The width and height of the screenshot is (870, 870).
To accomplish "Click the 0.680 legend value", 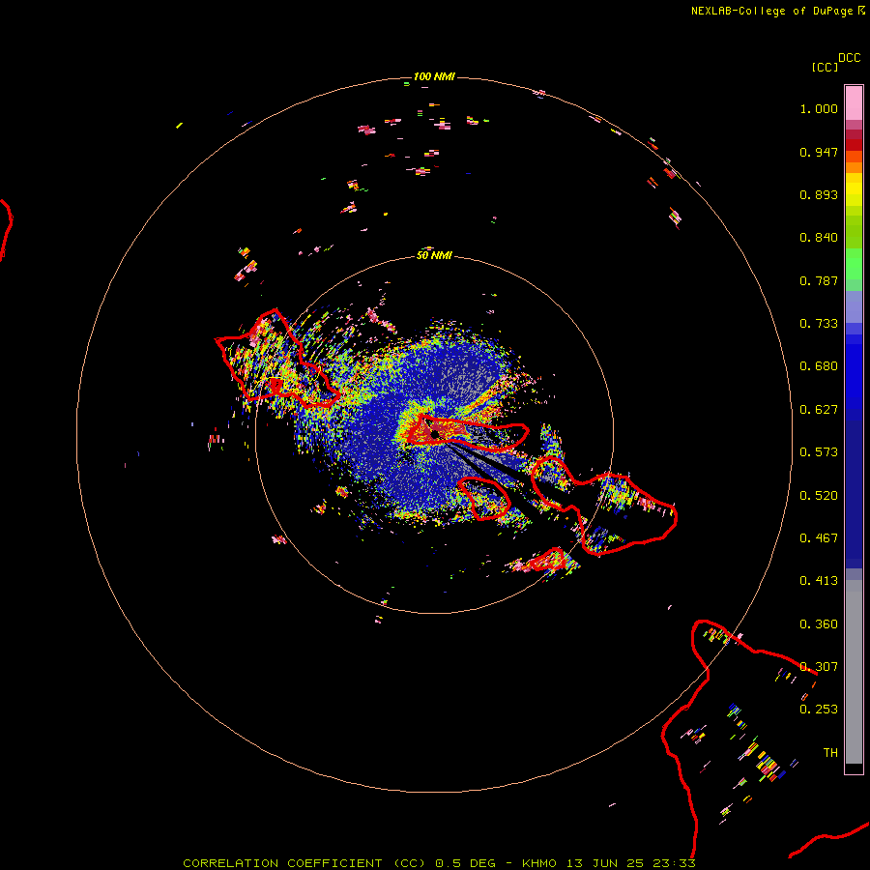I will (819, 366).
